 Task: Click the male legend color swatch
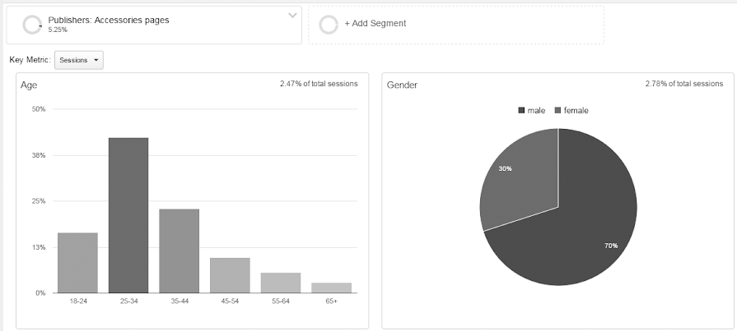coord(522,110)
